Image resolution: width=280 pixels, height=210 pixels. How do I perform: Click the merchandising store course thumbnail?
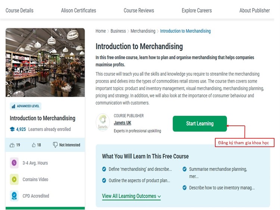45,62
